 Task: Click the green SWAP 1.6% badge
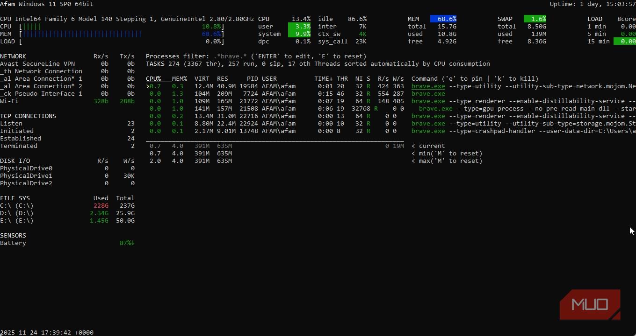(x=535, y=19)
